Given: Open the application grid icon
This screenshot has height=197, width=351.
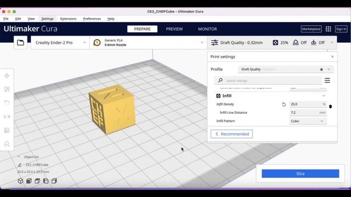Looking at the screenshot, I should coord(328,29).
